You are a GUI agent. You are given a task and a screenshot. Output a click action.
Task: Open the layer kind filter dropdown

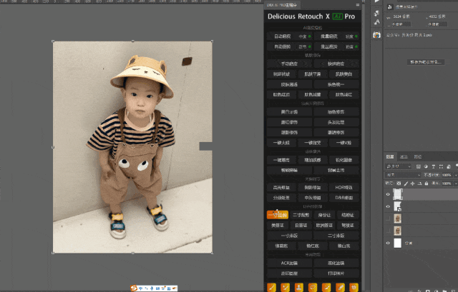(399, 166)
